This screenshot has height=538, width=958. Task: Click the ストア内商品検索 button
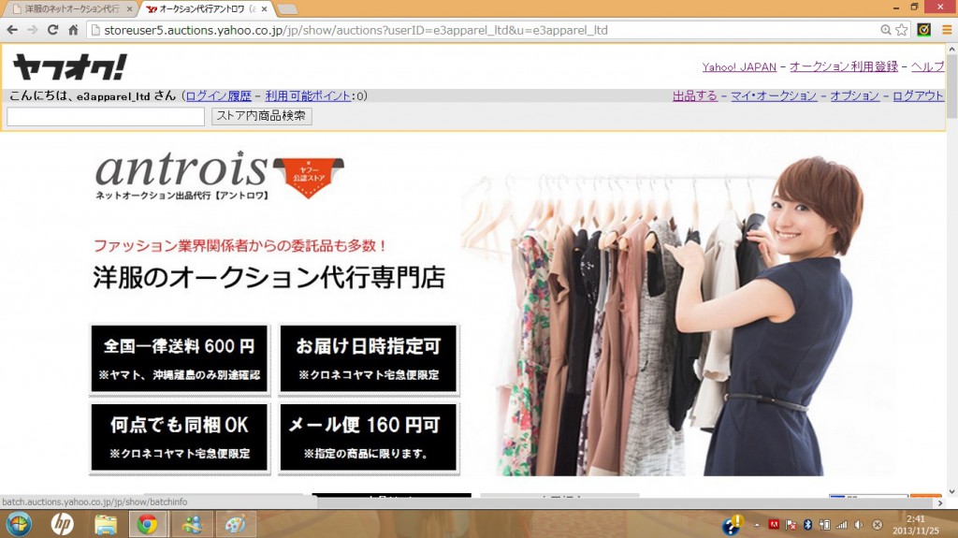click(262, 116)
